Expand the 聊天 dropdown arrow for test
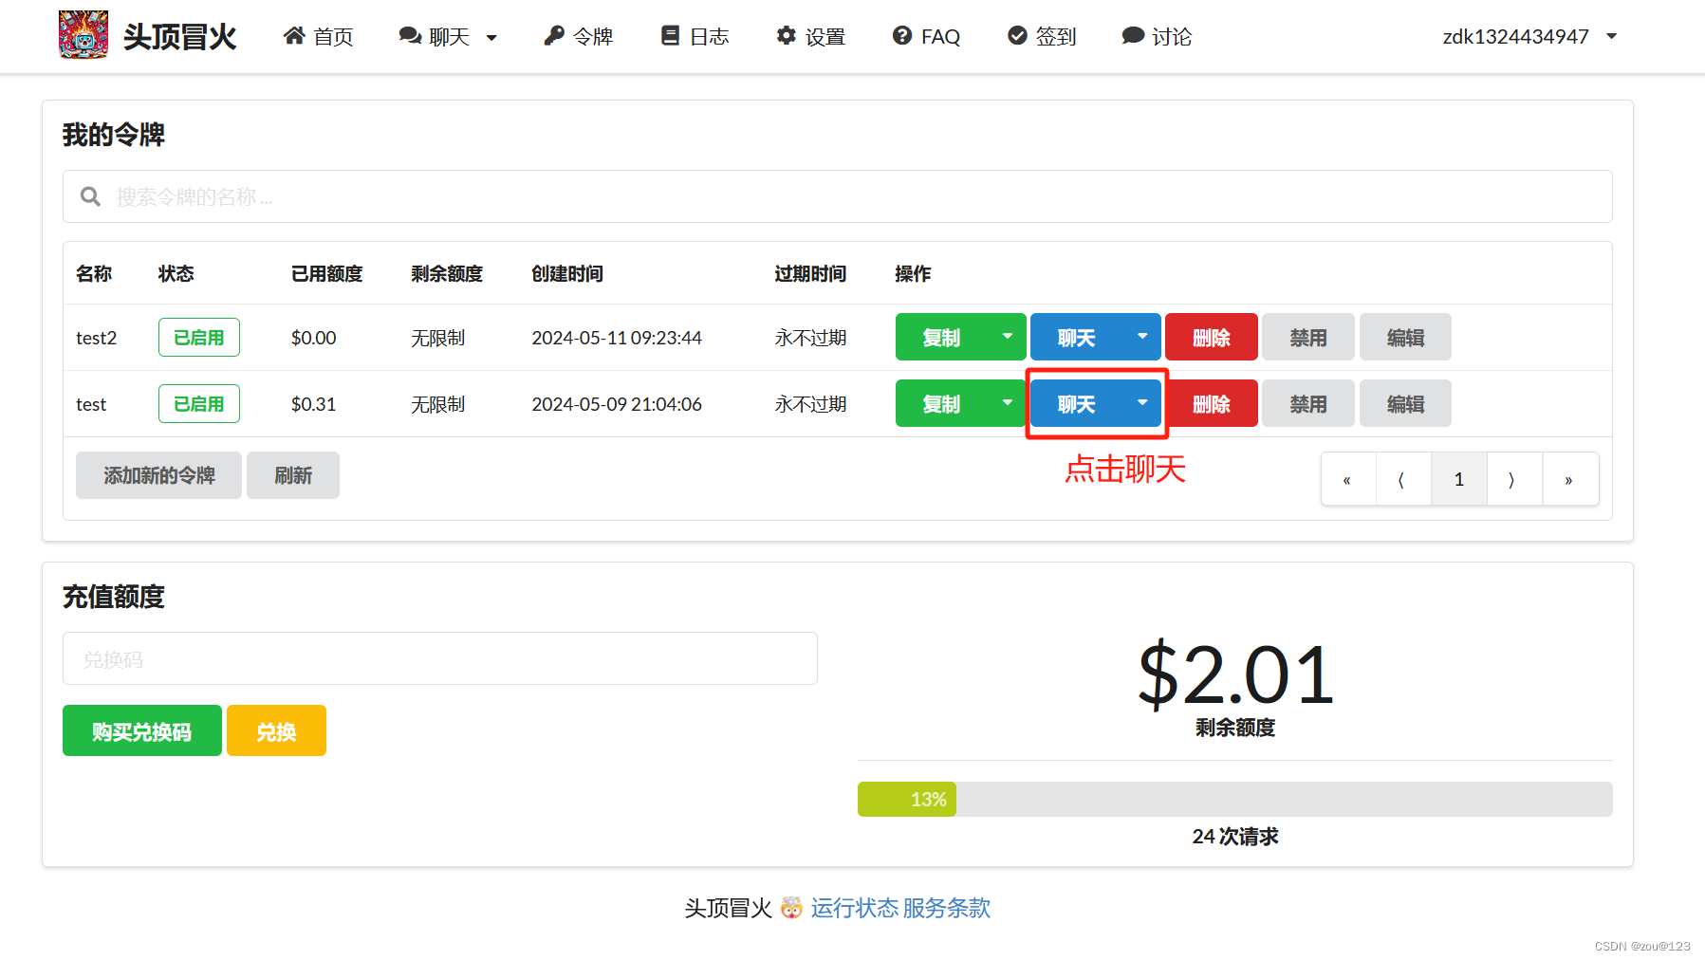 pos(1142,404)
